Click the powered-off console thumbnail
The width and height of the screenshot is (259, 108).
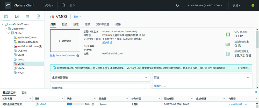point(65,41)
